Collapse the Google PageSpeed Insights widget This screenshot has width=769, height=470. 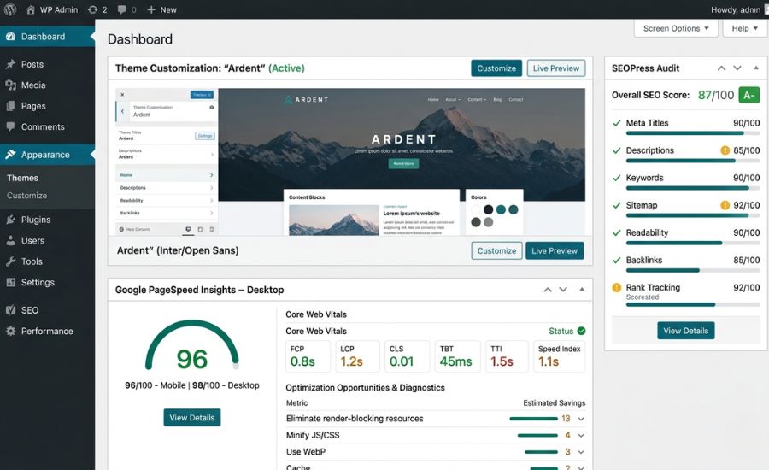click(582, 290)
